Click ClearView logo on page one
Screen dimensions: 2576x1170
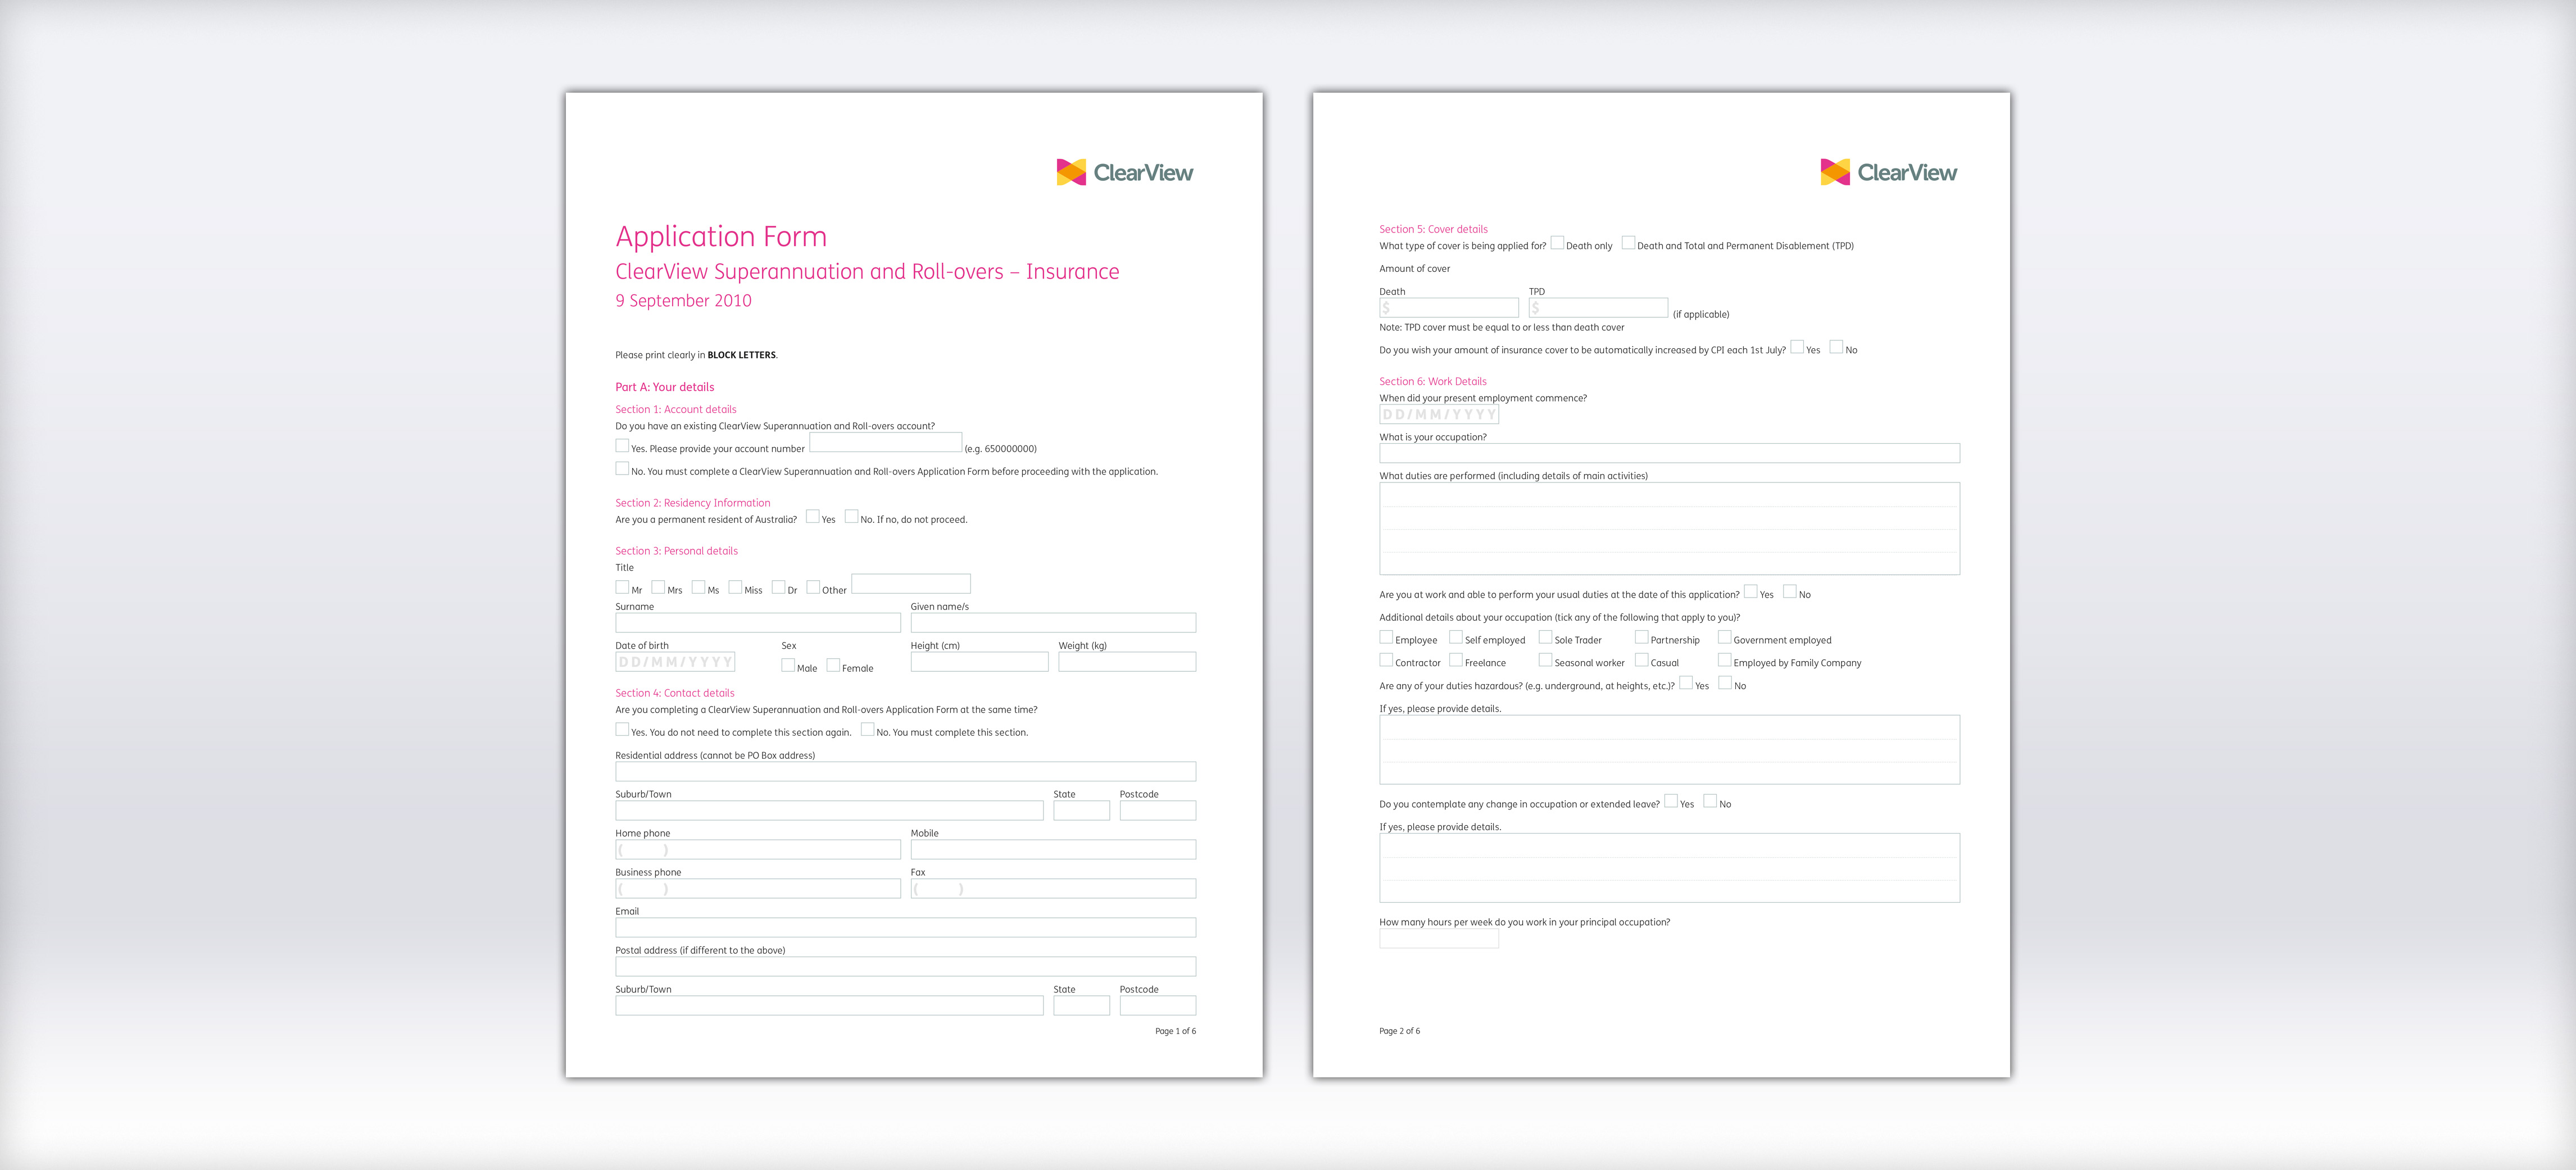point(1124,172)
